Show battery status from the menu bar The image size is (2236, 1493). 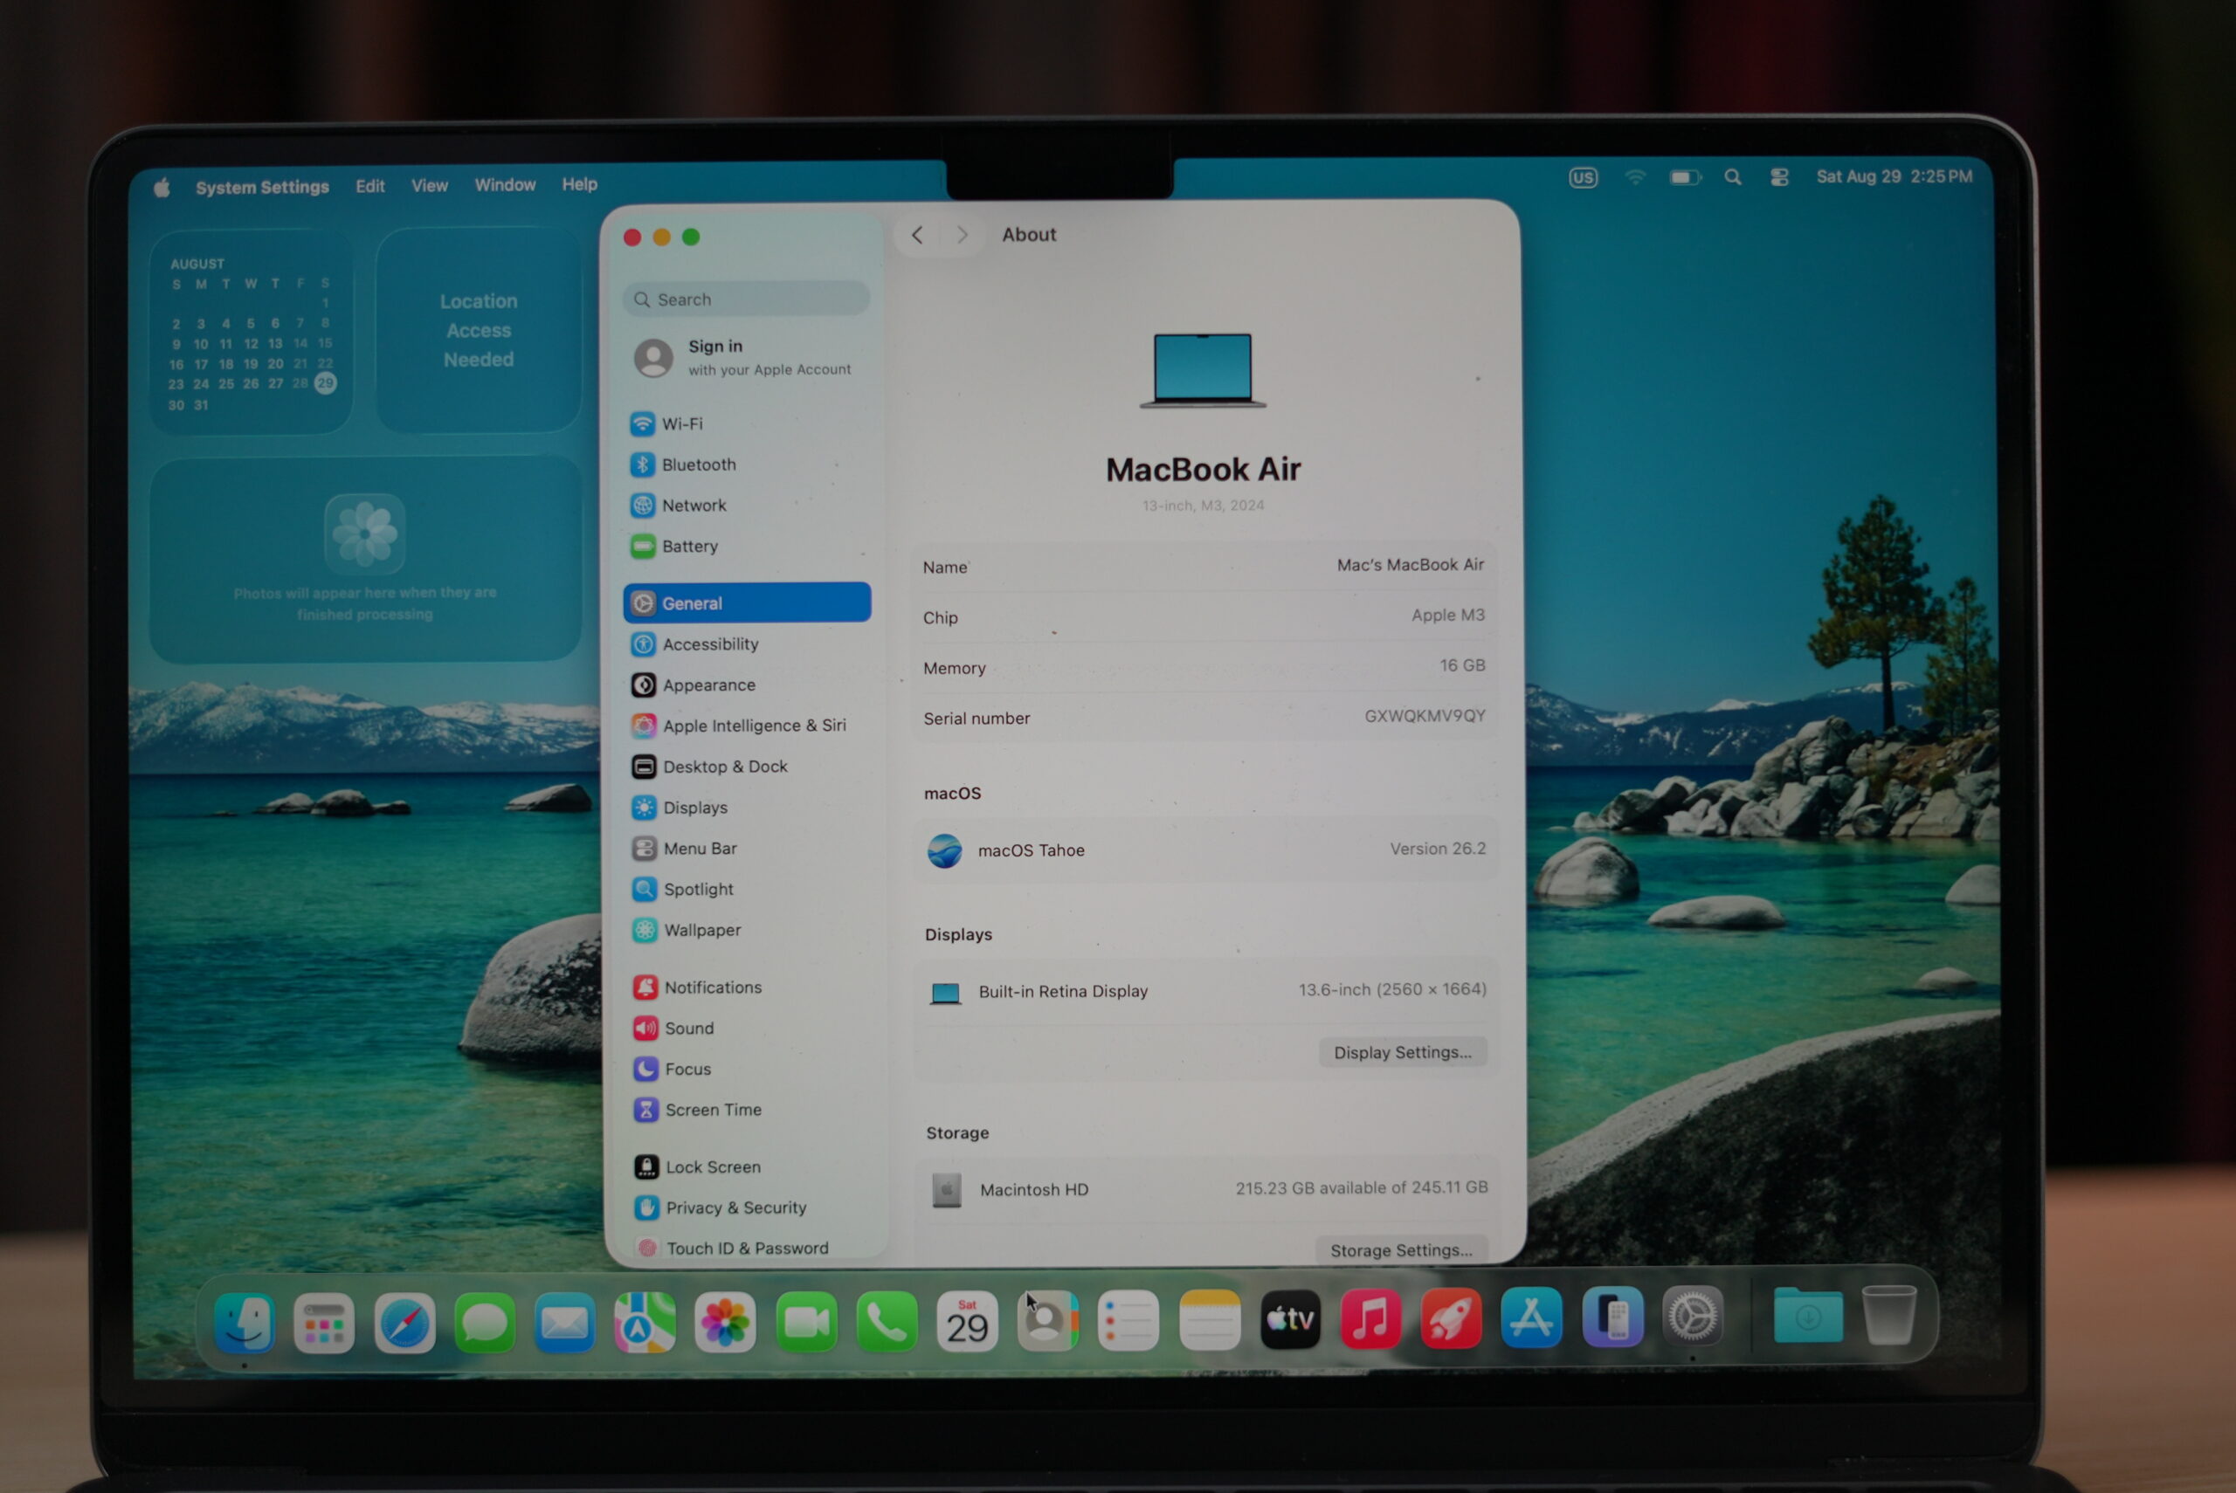point(1685,177)
